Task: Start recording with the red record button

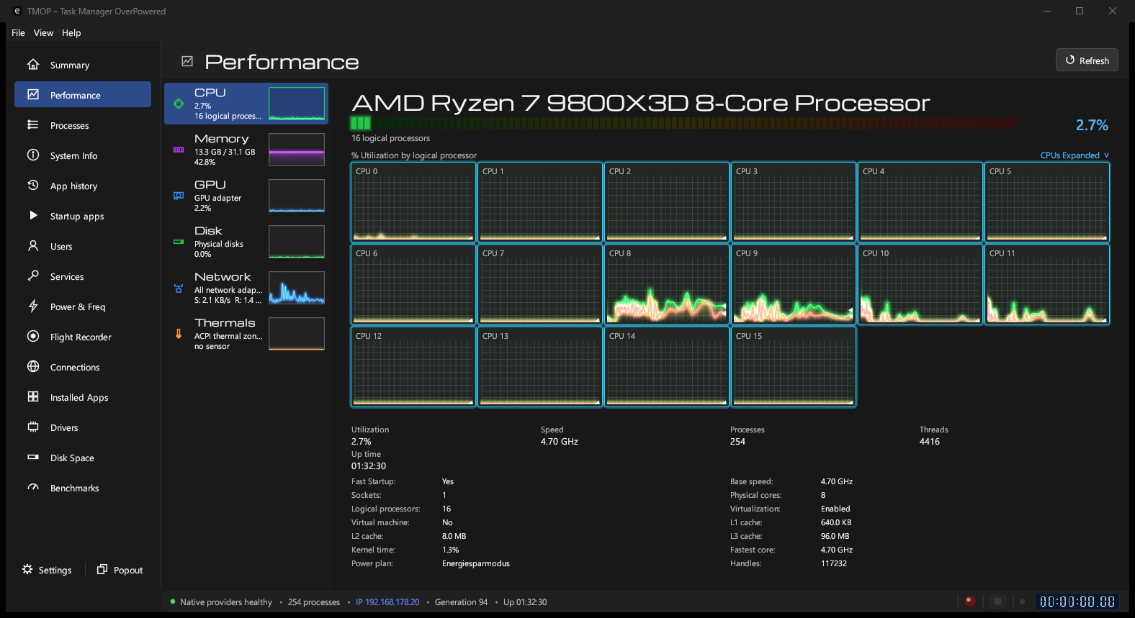Action: click(969, 601)
